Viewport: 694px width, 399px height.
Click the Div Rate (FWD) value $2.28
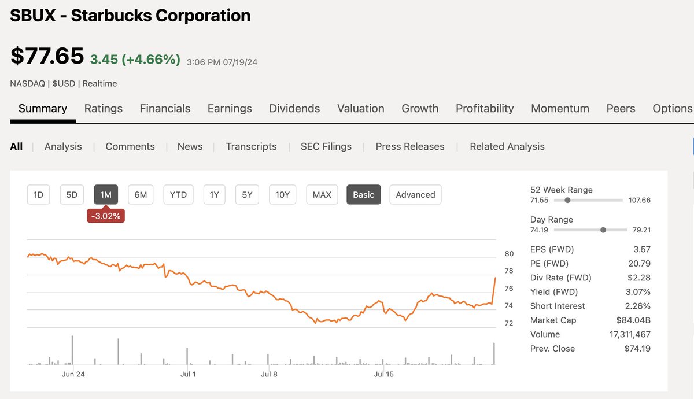point(639,278)
